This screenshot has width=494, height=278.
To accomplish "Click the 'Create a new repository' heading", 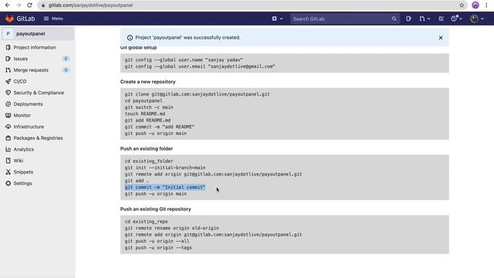I will [147, 82].
